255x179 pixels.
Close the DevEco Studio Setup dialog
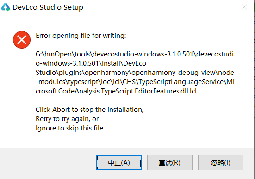244,7
